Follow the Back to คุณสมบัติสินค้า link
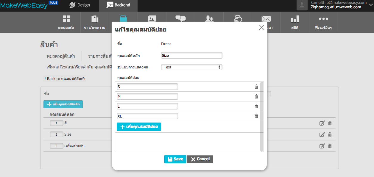This screenshot has width=374, height=177. point(66,79)
